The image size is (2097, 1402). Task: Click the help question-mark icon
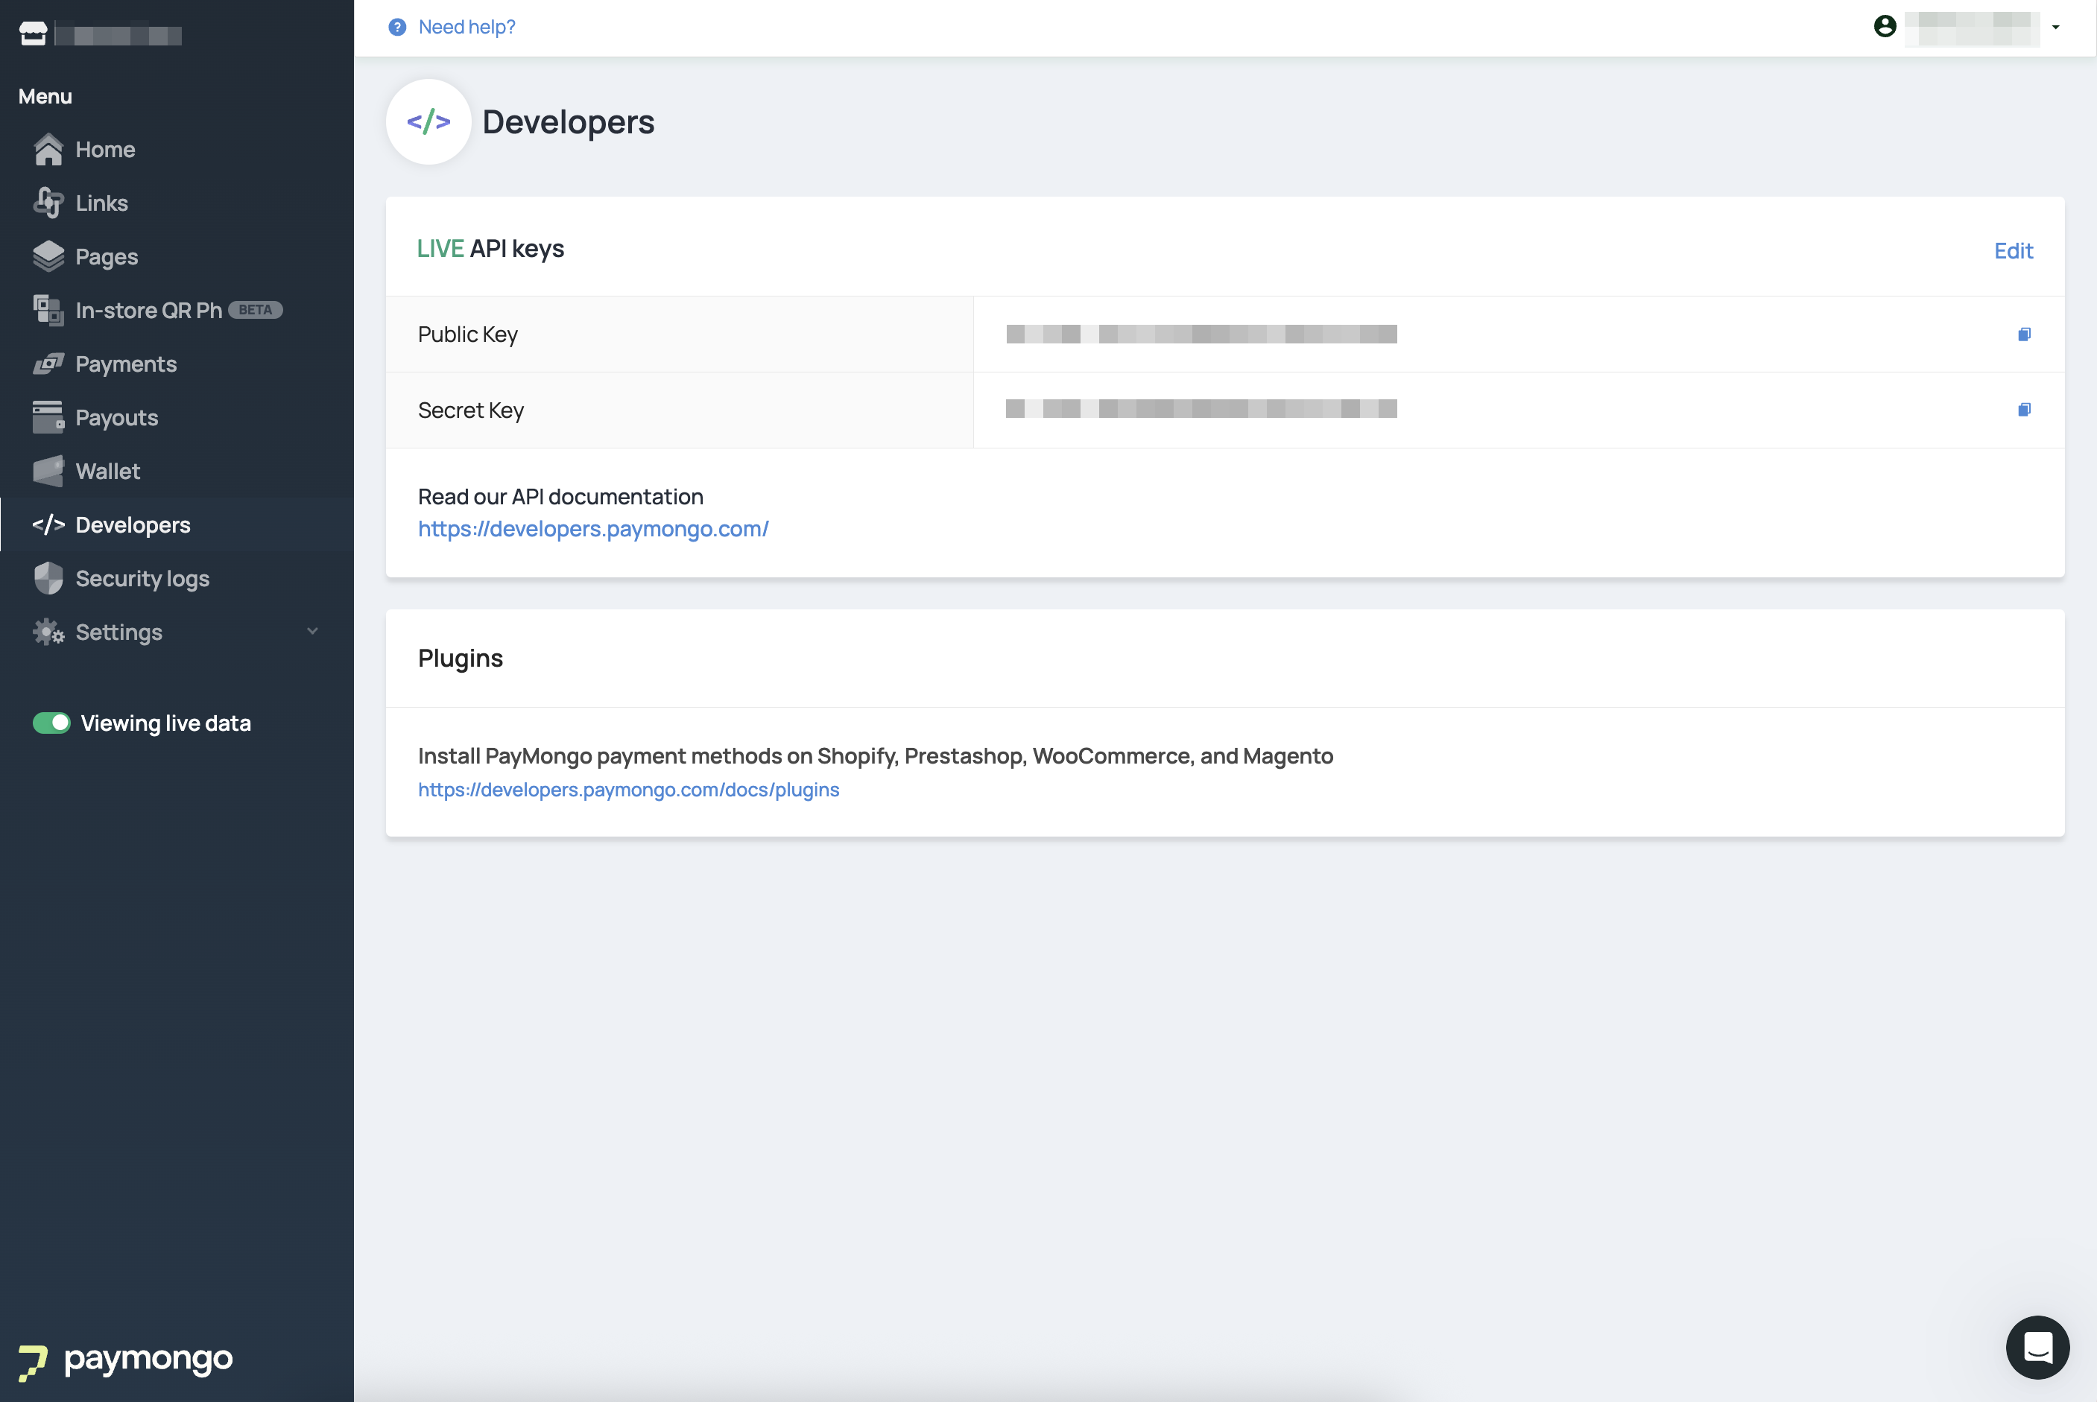(x=397, y=27)
